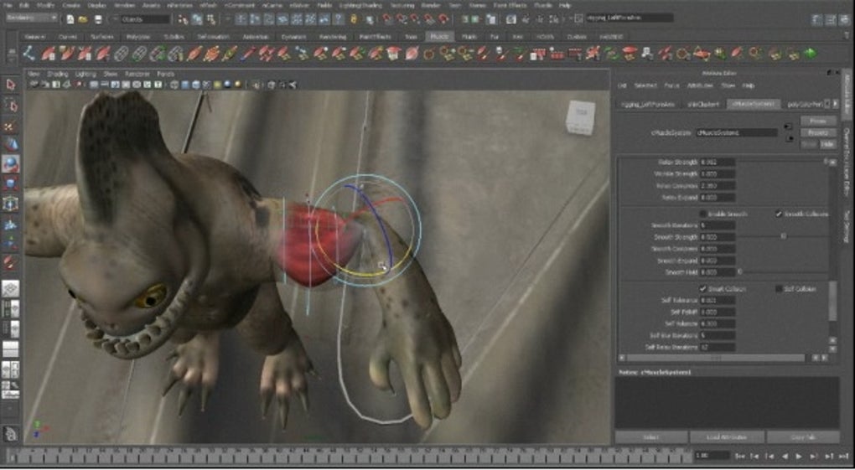
Task: Click the Select button at bottom
Action: click(x=651, y=436)
